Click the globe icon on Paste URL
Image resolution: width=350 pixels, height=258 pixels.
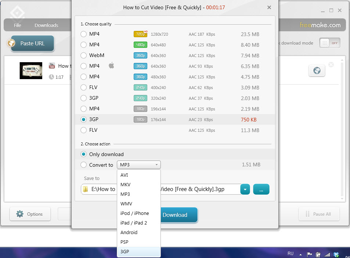click(11, 43)
